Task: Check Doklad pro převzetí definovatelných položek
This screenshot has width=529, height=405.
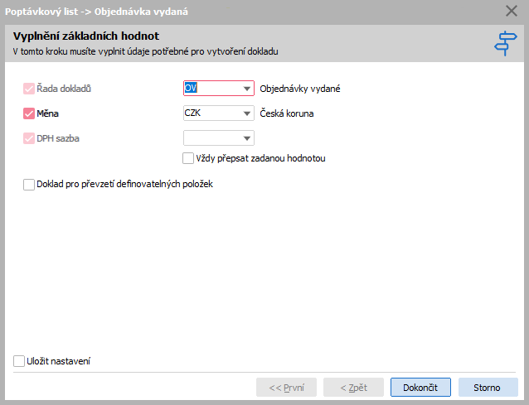Action: (x=29, y=185)
